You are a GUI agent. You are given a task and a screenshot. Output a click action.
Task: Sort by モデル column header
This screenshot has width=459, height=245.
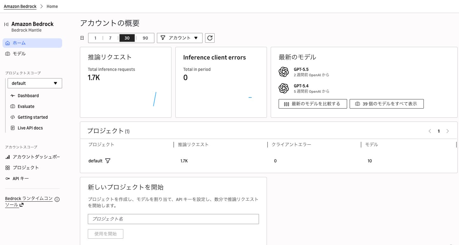[x=372, y=145]
